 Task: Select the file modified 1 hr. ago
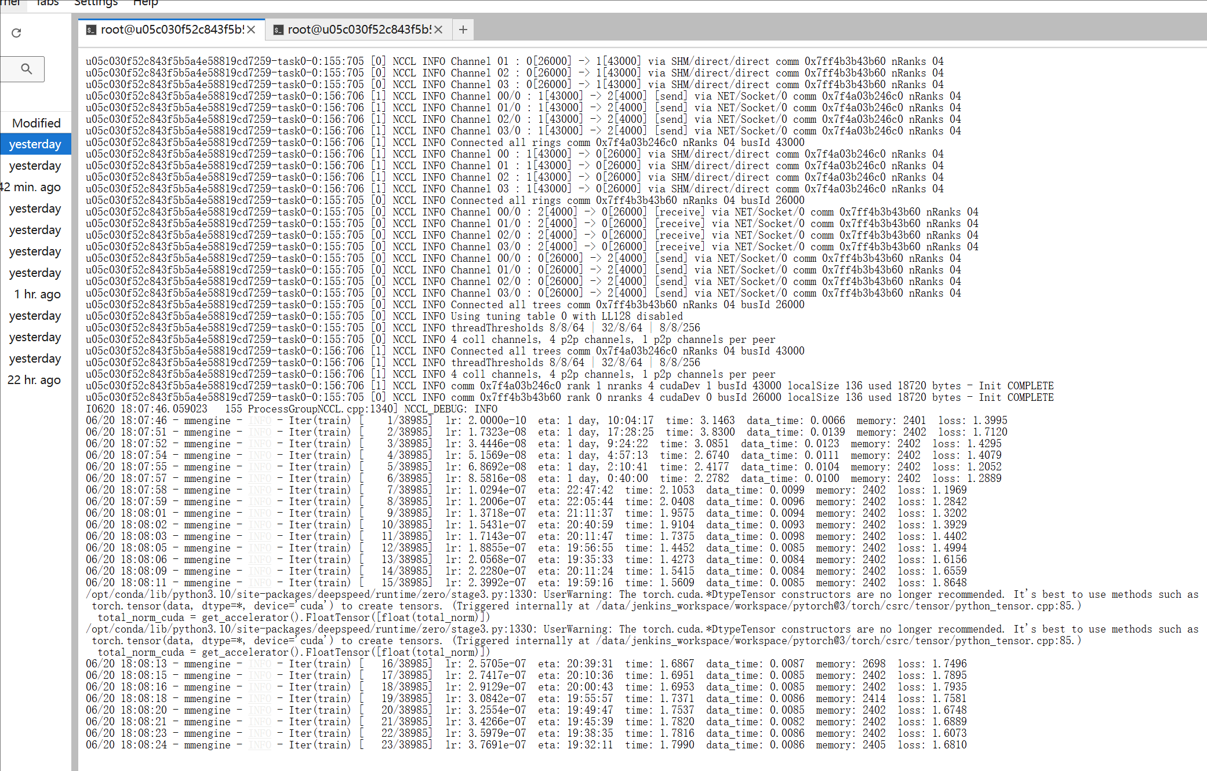pyautogui.click(x=37, y=294)
